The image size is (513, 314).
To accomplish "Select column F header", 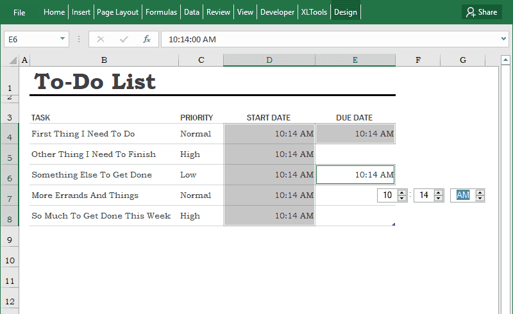I will pyautogui.click(x=418, y=60).
